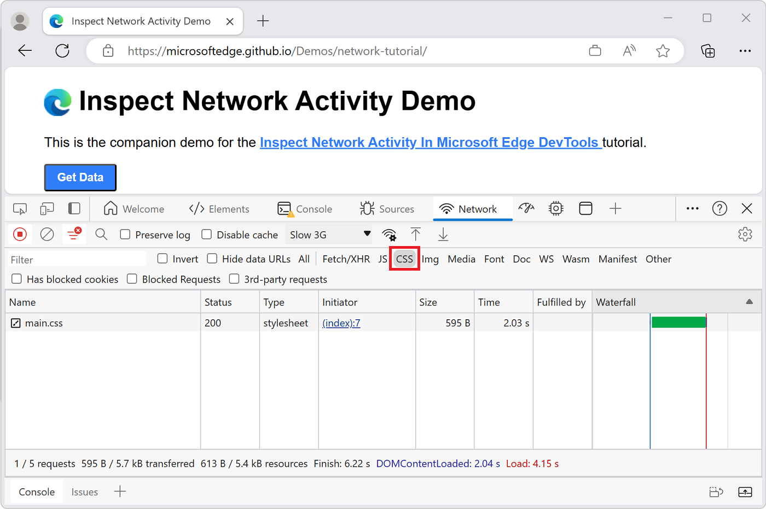Toggle device emulation mode
This screenshot has height=509, width=766.
(47, 208)
